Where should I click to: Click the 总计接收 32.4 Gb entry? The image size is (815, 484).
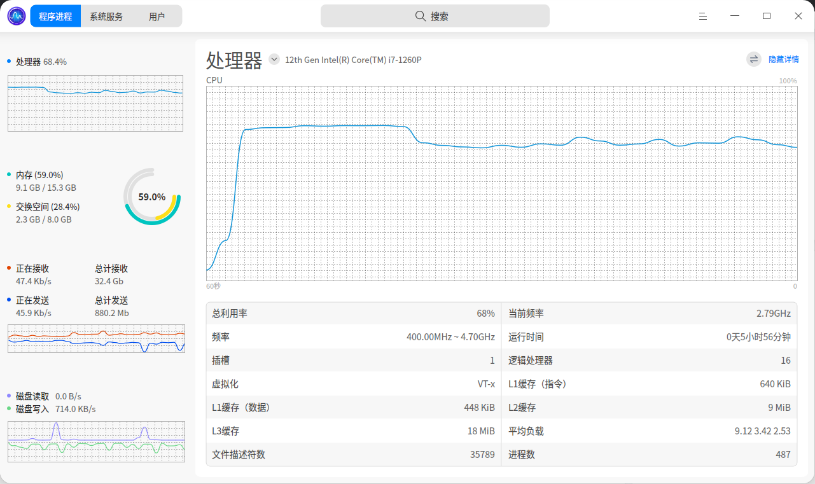111,274
